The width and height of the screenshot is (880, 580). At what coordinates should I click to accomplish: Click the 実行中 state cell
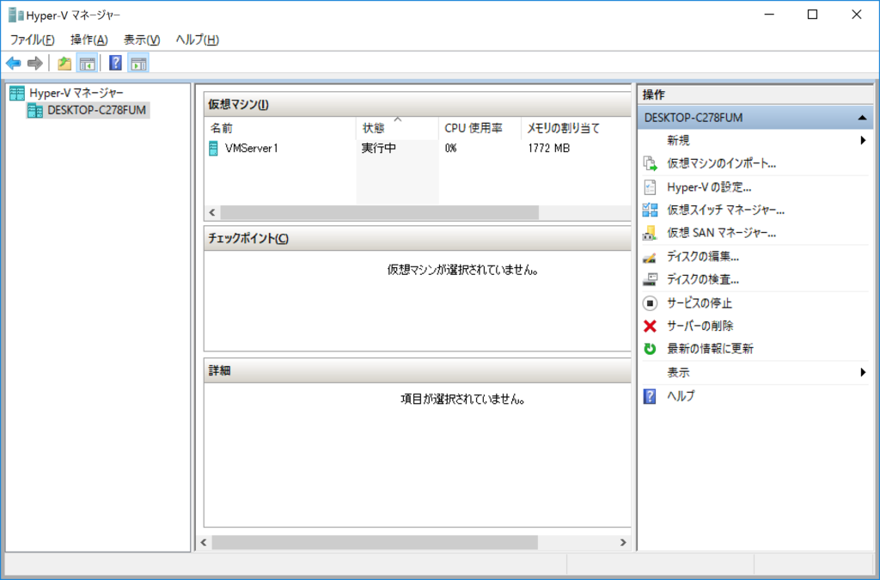pyautogui.click(x=379, y=149)
